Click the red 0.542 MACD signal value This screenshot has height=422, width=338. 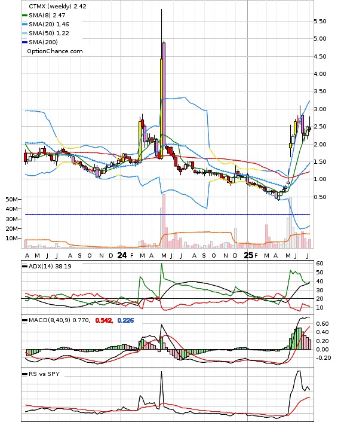pyautogui.click(x=104, y=320)
